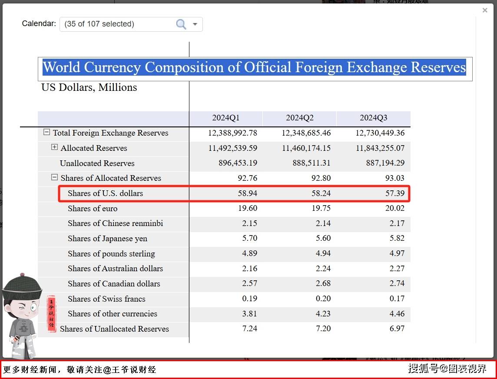Click value 12,388,992.78 in 2024Q1

pos(232,133)
